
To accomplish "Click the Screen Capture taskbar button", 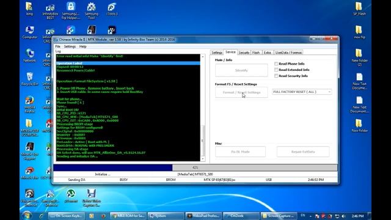I will point(279,216).
